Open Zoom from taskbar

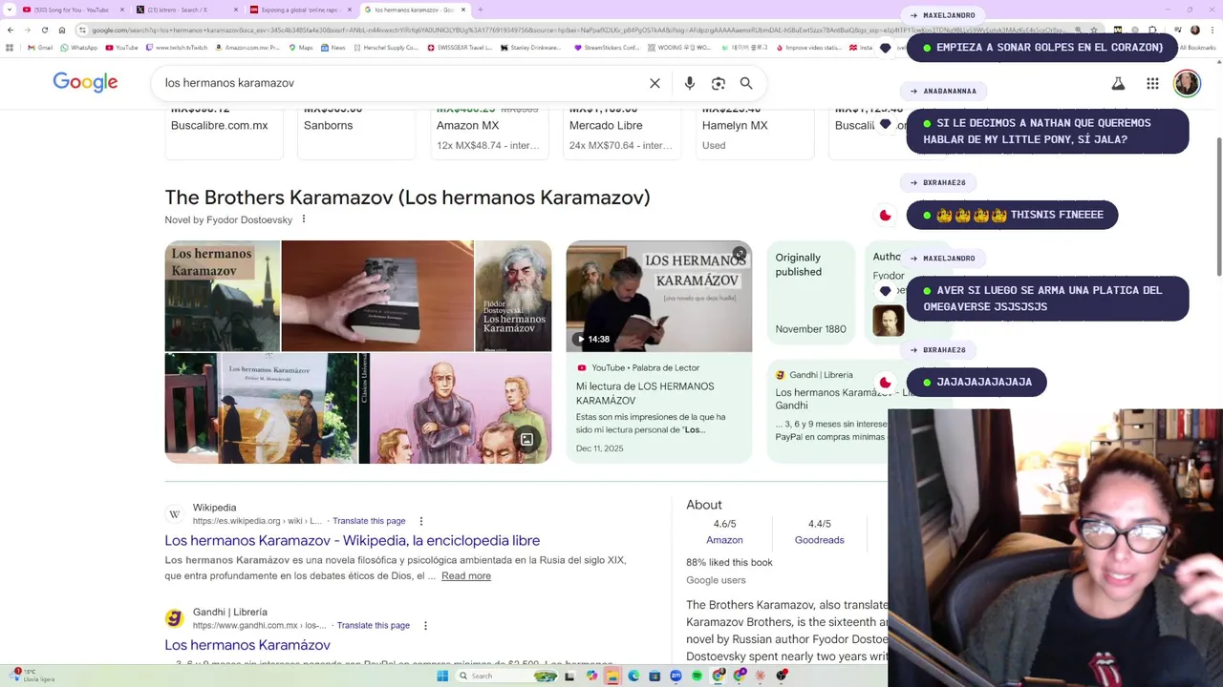pos(676,676)
